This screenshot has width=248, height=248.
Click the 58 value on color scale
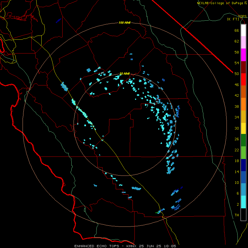(237, 52)
